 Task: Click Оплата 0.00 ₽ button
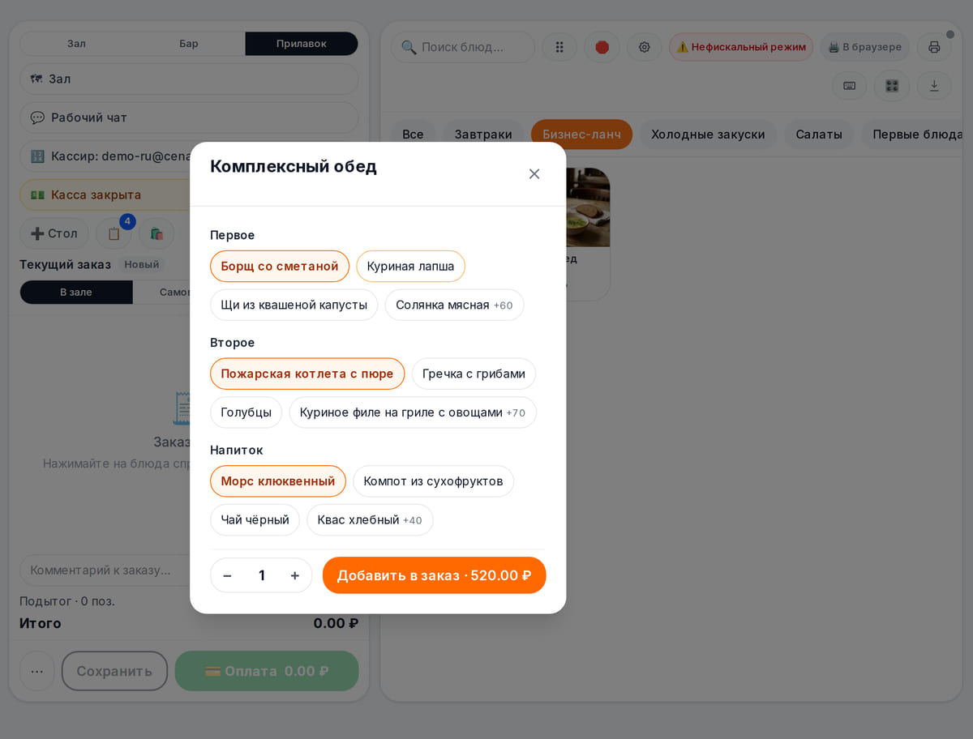[267, 671]
